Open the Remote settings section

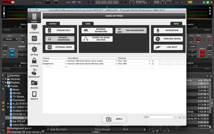(x=34, y=95)
